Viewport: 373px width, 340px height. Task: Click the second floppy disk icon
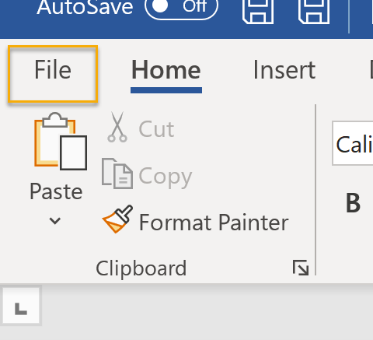coord(314,10)
